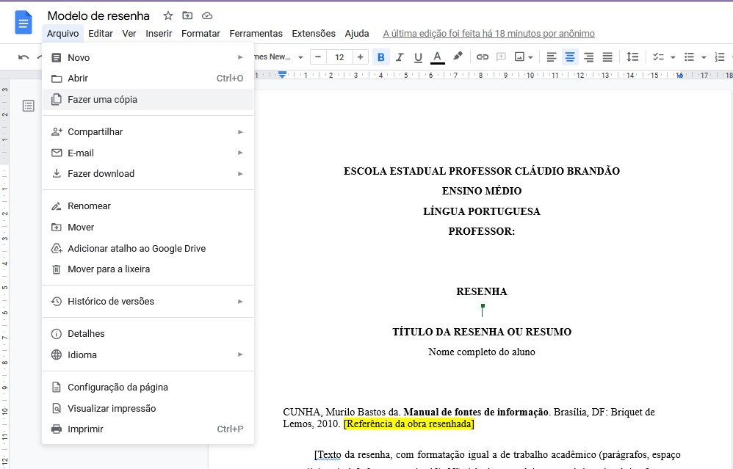The image size is (733, 469).
Task: Toggle italic formatting
Action: 400,57
